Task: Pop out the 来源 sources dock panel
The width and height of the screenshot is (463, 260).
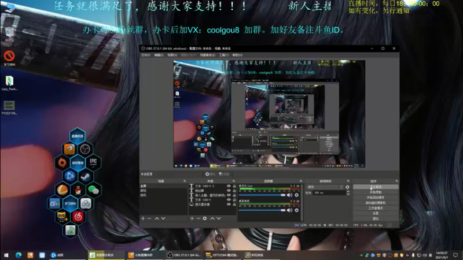Action: pos(234,181)
